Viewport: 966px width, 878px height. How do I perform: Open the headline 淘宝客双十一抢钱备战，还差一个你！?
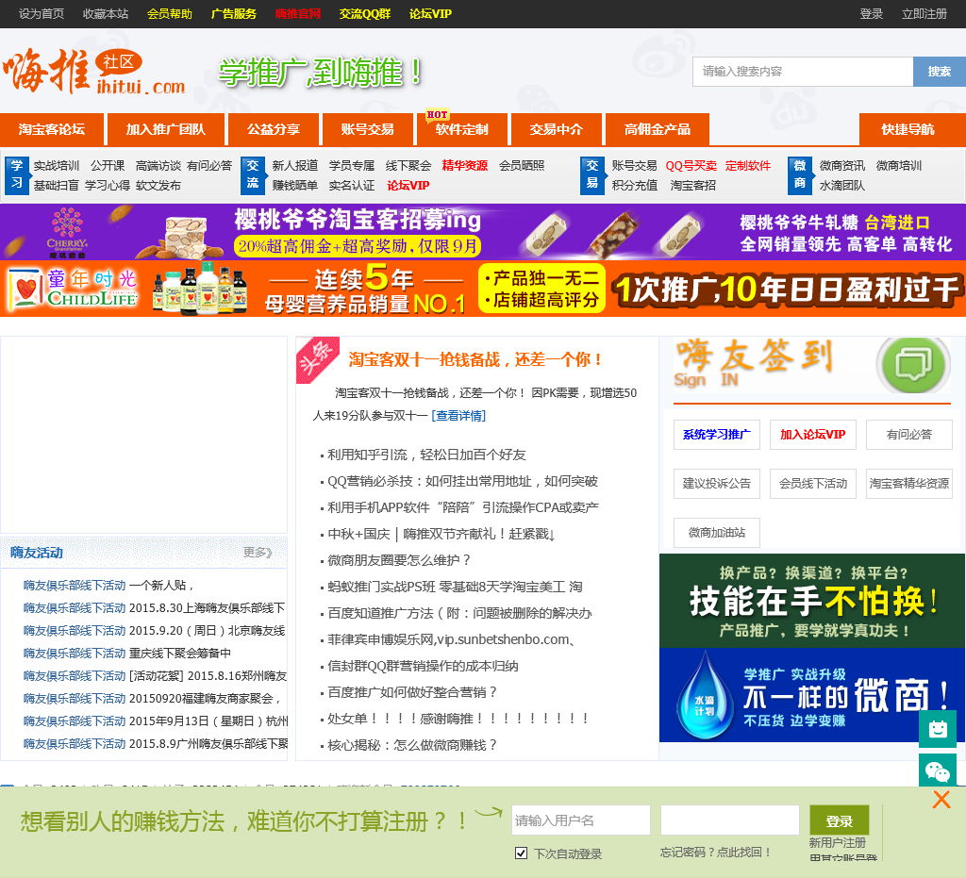pyautogui.click(x=475, y=359)
